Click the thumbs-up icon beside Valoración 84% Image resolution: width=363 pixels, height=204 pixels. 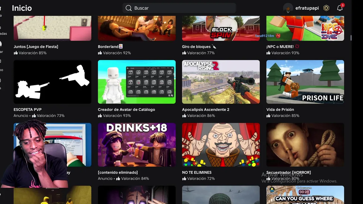[118, 178]
